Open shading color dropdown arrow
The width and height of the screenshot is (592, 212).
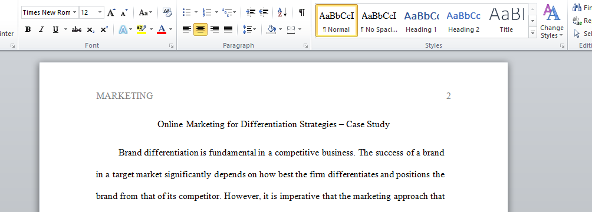coord(281,29)
